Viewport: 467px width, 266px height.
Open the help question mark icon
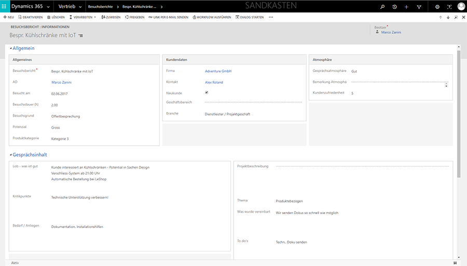coord(449,7)
